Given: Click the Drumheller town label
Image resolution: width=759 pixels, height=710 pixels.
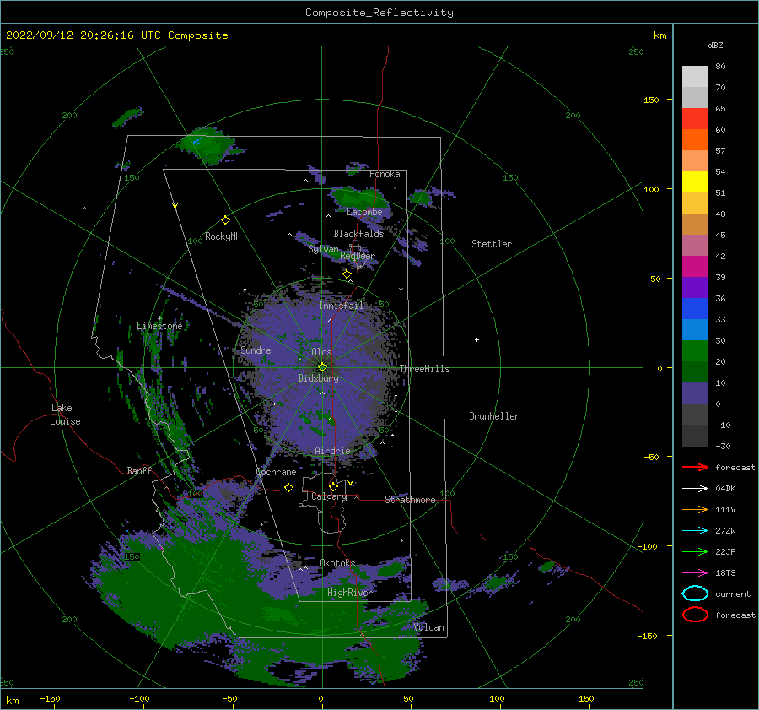Looking at the screenshot, I should click(x=494, y=416).
